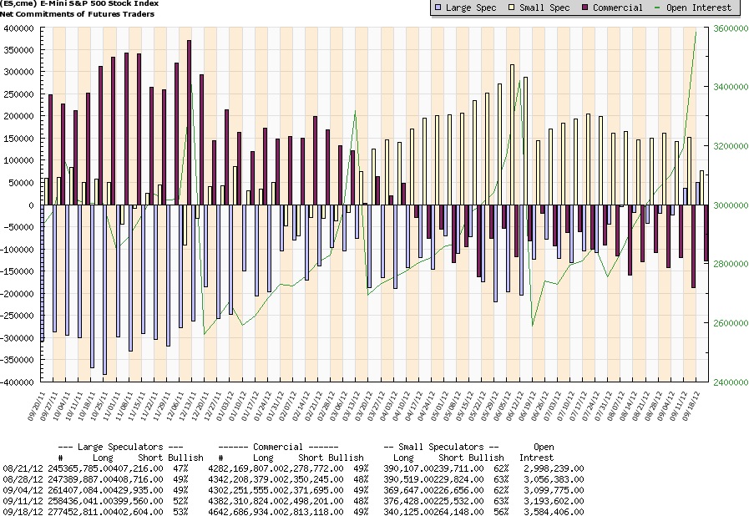
Task: Click the first x-axis date label 09/20/11
Action: click(x=36, y=406)
